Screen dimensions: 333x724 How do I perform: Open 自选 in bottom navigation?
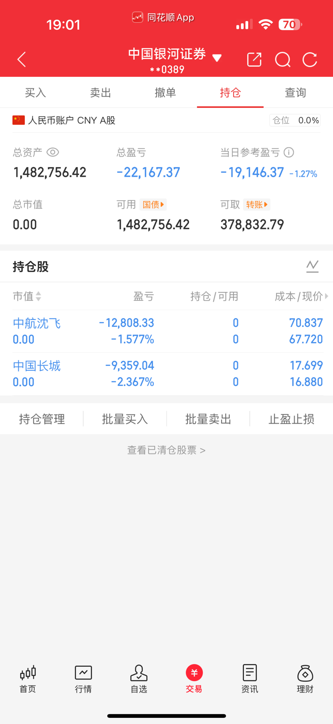tap(139, 679)
